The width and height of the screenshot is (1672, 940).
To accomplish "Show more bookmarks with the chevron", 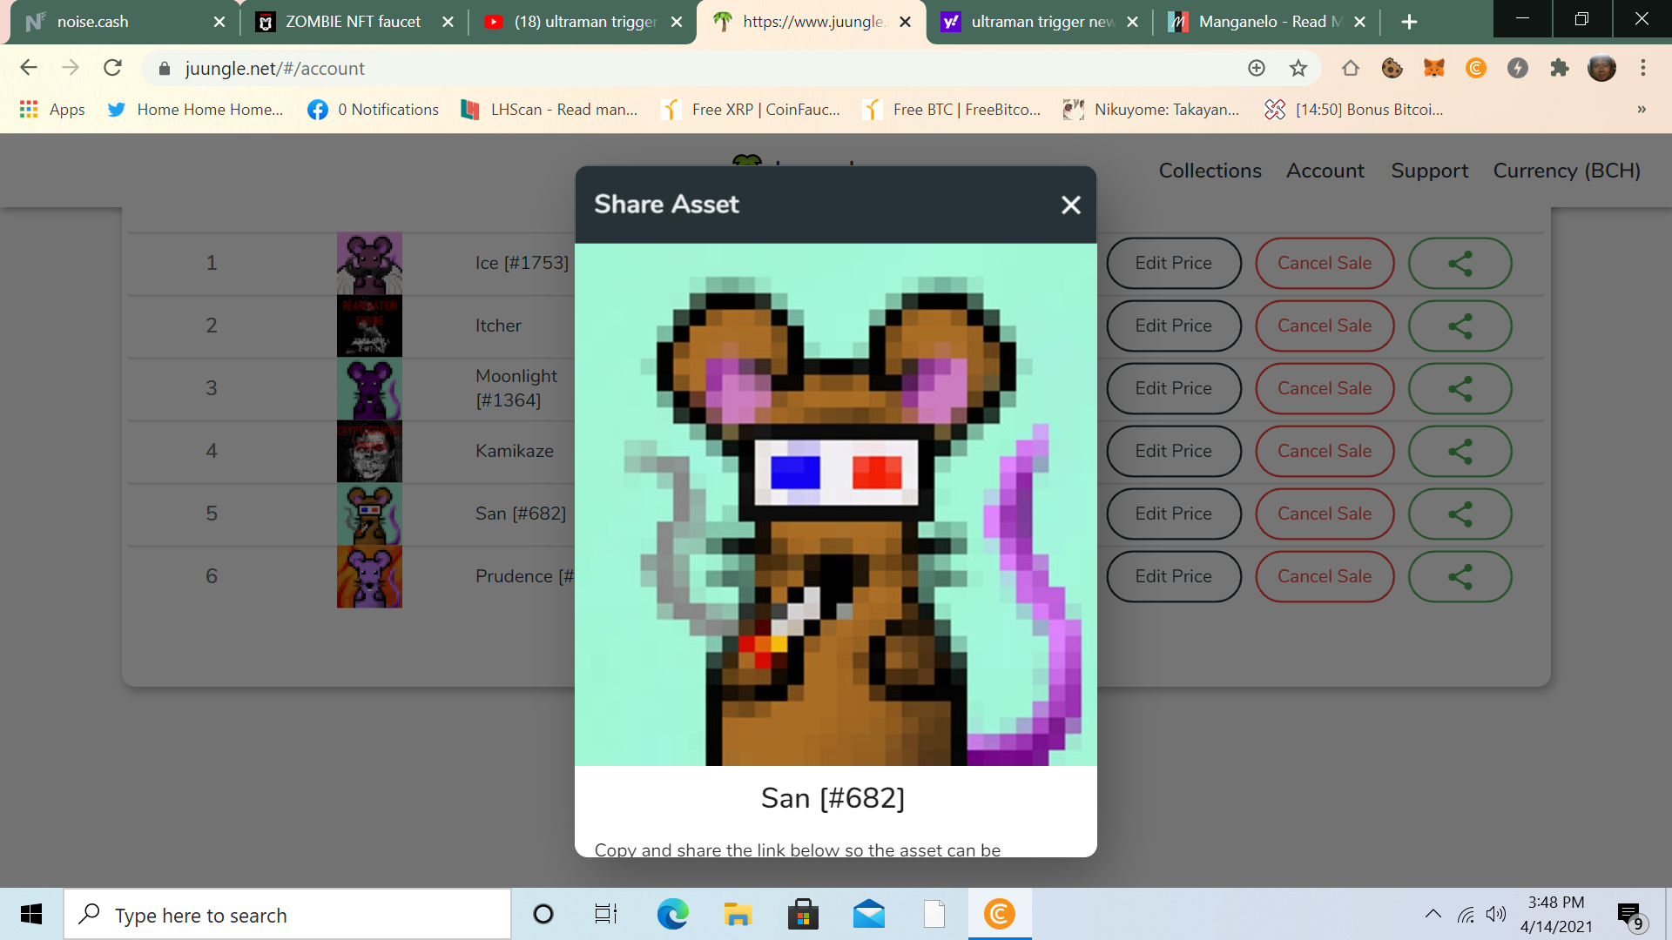I will [x=1642, y=110].
